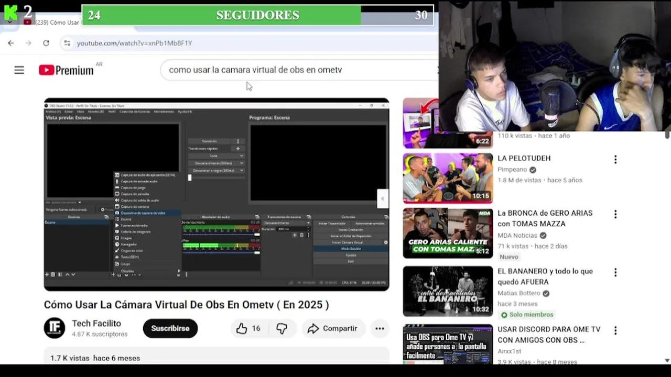
Task: Open options menu for GERO ARIAS video
Action: (x=615, y=214)
